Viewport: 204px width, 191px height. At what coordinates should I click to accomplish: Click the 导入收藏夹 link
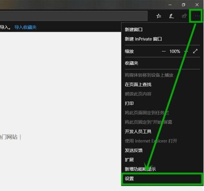coord(26,27)
